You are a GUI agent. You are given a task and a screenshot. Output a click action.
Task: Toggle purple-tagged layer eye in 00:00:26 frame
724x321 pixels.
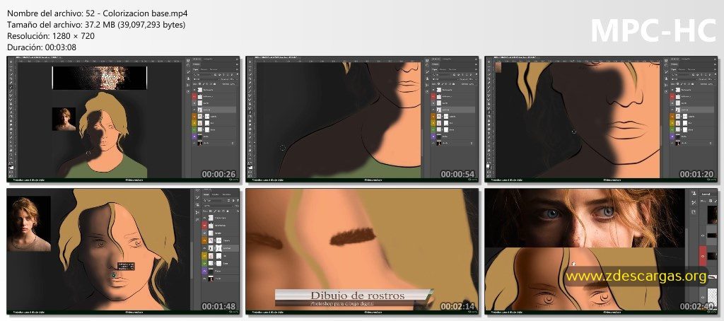[194, 136]
